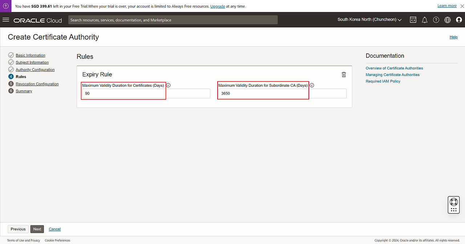Image resolution: width=465 pixels, height=244 pixels.
Task: Delete the Expiry Rule with trash icon
Action: click(344, 74)
